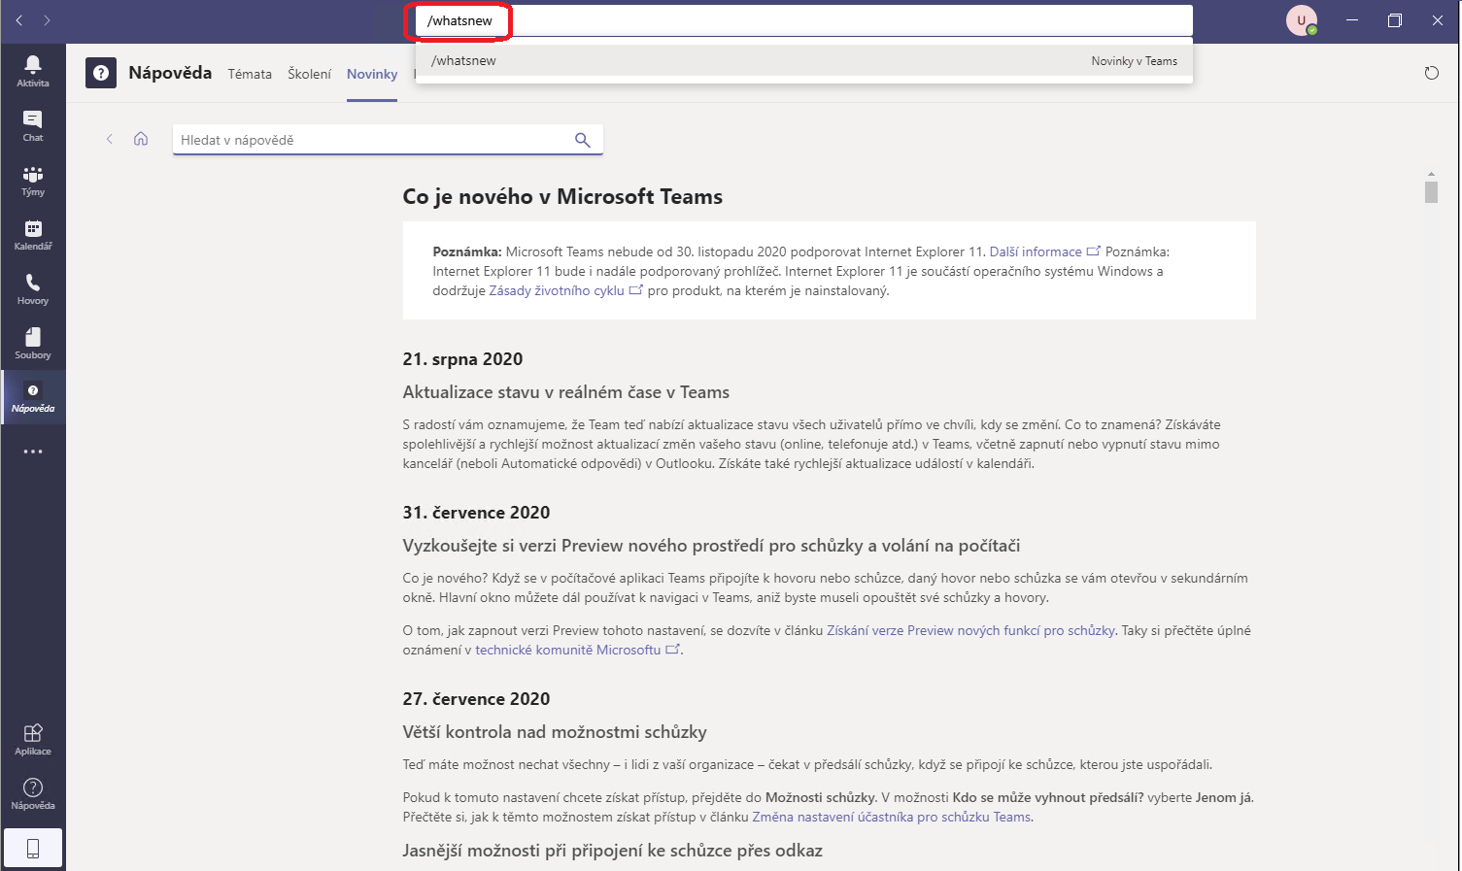Viewport: 1462px width, 871px height.
Task: Click the heading 21. srpna 2020
Action: (462, 359)
